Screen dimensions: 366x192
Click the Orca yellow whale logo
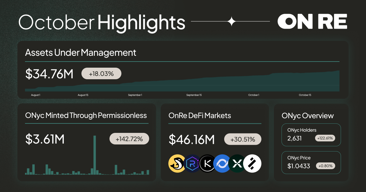tap(177, 164)
